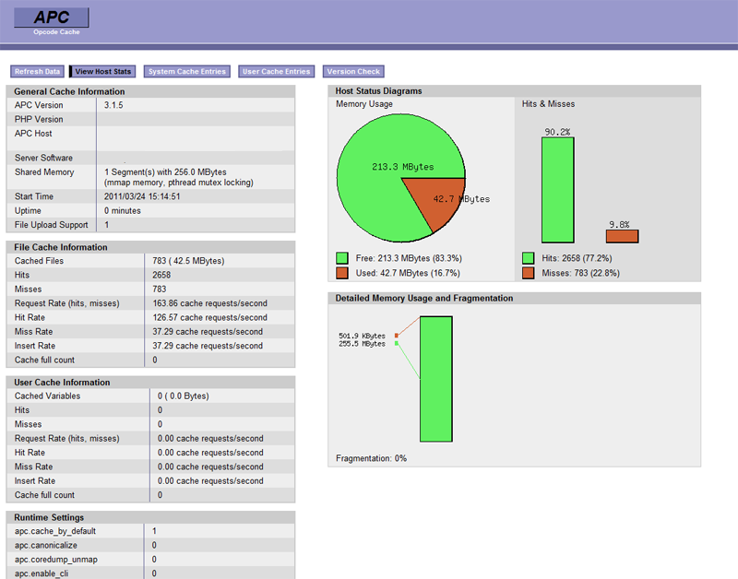
Task: Click the orange marker beside 501.9 KBytes
Action: (397, 336)
